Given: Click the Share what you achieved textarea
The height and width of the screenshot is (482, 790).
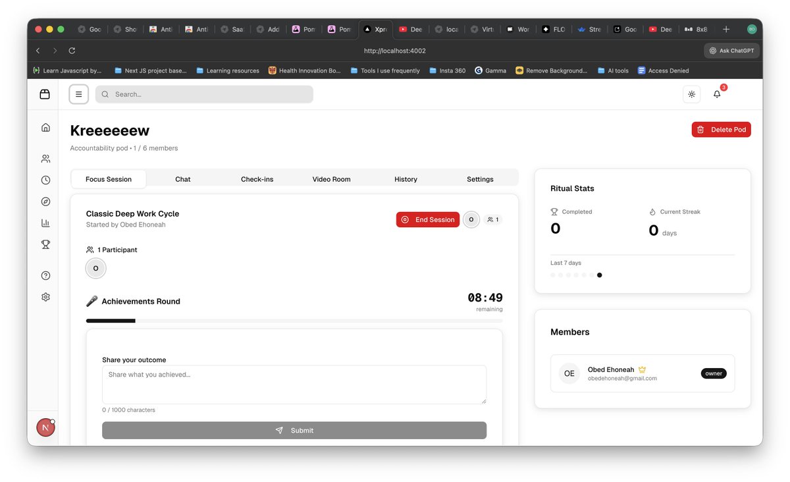Looking at the screenshot, I should [x=294, y=385].
